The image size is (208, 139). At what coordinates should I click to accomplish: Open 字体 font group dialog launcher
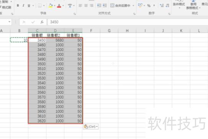(x=75, y=14)
